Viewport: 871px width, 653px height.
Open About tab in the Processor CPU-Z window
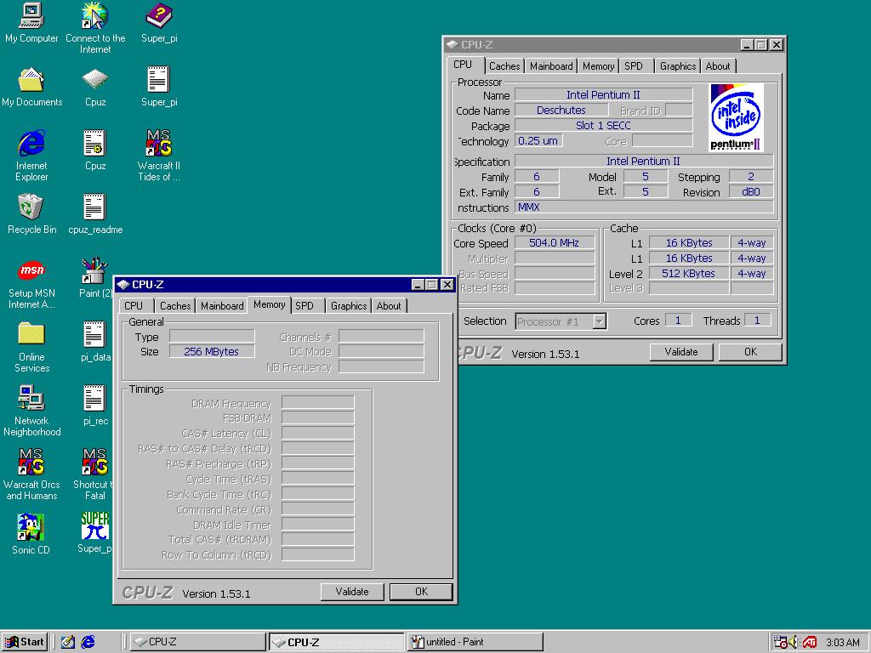tap(718, 66)
